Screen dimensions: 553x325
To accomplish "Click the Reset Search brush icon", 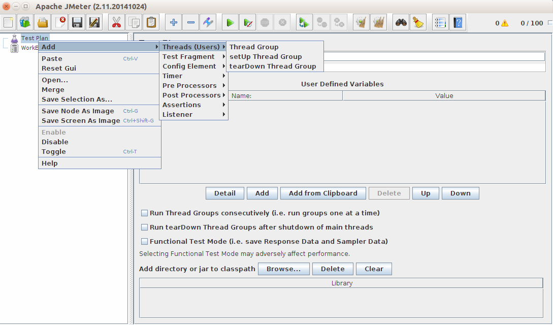I will pos(418,22).
